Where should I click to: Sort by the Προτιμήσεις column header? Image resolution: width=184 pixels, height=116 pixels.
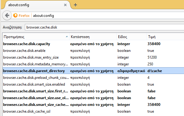(36, 37)
